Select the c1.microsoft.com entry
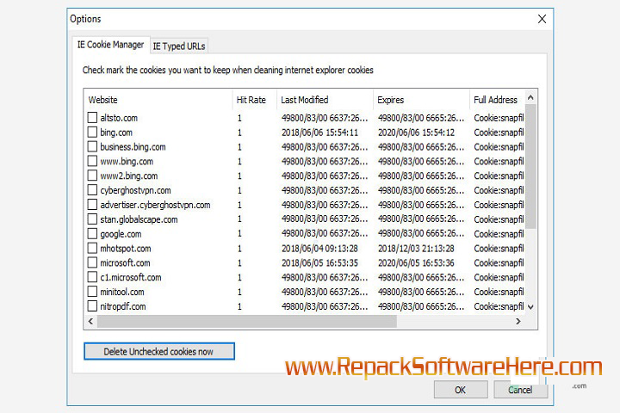Viewport: 620px width, 413px height. coord(131,277)
